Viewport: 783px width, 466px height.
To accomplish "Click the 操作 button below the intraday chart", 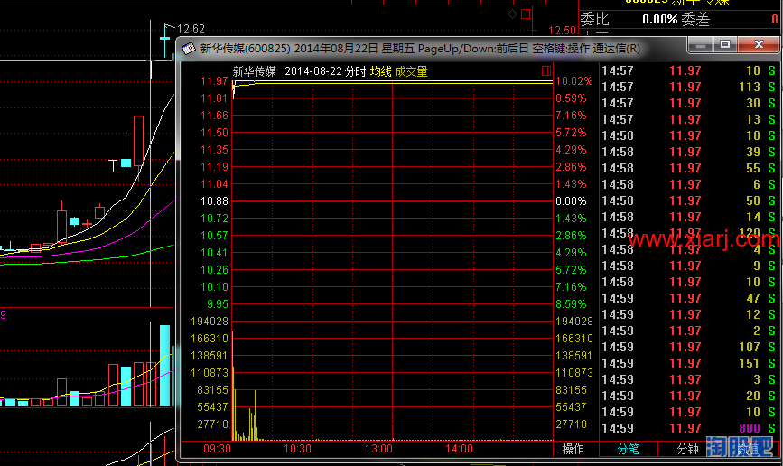I will tap(573, 449).
